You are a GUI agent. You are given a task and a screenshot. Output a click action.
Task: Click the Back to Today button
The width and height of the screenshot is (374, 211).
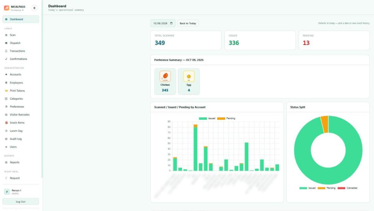click(188, 23)
